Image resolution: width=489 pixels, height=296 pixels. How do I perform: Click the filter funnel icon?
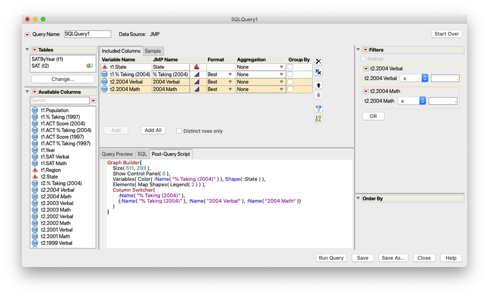318,109
